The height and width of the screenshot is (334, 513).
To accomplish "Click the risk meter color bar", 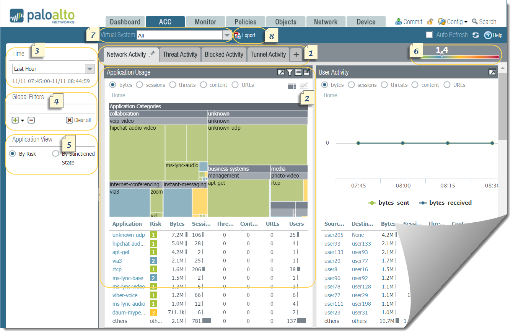I will [459, 57].
